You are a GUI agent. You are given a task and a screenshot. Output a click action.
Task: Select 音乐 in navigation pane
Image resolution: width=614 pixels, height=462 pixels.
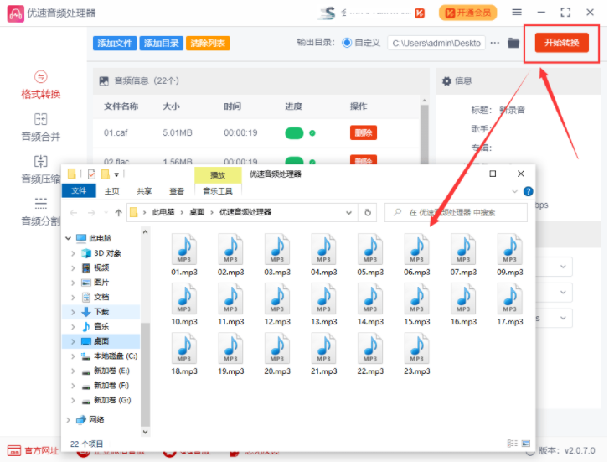click(101, 326)
